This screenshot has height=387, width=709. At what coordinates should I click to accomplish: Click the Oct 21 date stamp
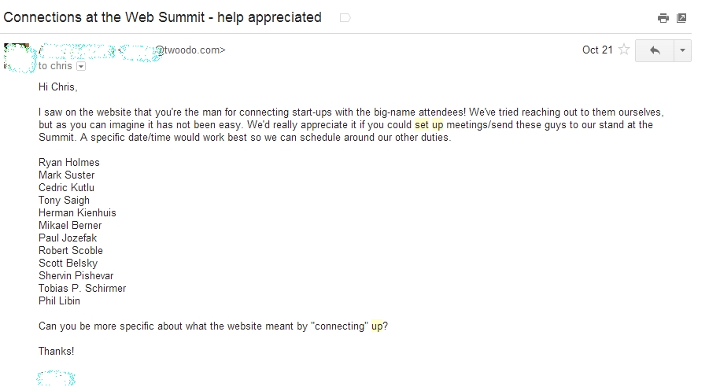(597, 50)
